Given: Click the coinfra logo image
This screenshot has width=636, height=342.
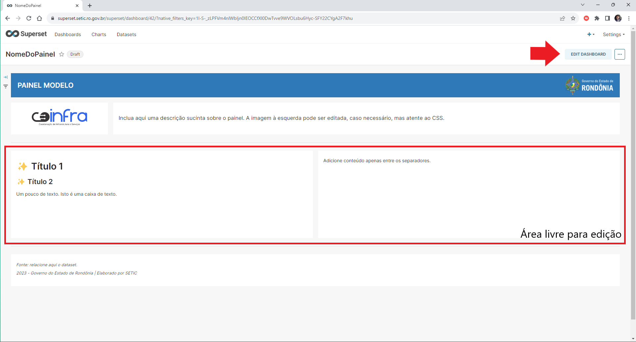Looking at the screenshot, I should point(60,117).
